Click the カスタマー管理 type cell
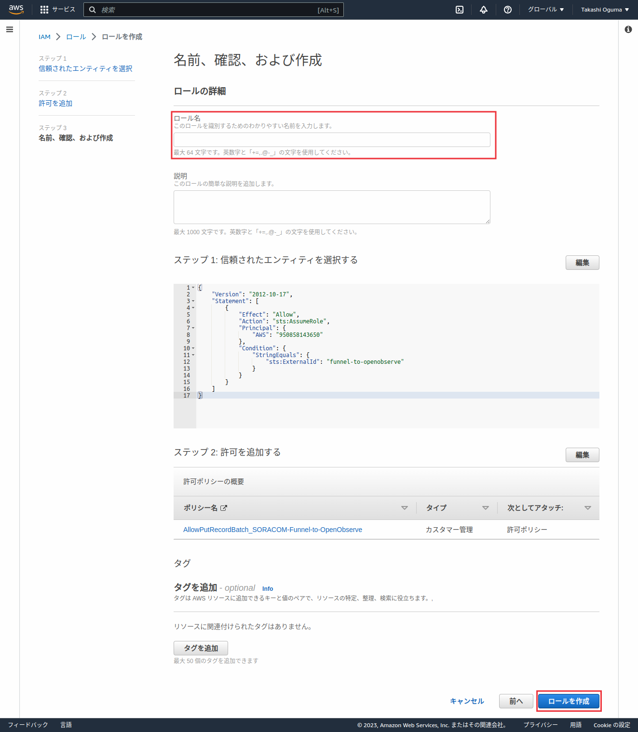The height and width of the screenshot is (732, 638). [x=449, y=530]
